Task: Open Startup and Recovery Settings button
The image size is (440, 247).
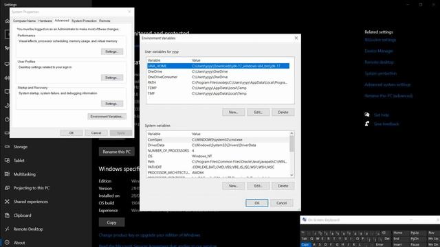Action: tap(112, 104)
